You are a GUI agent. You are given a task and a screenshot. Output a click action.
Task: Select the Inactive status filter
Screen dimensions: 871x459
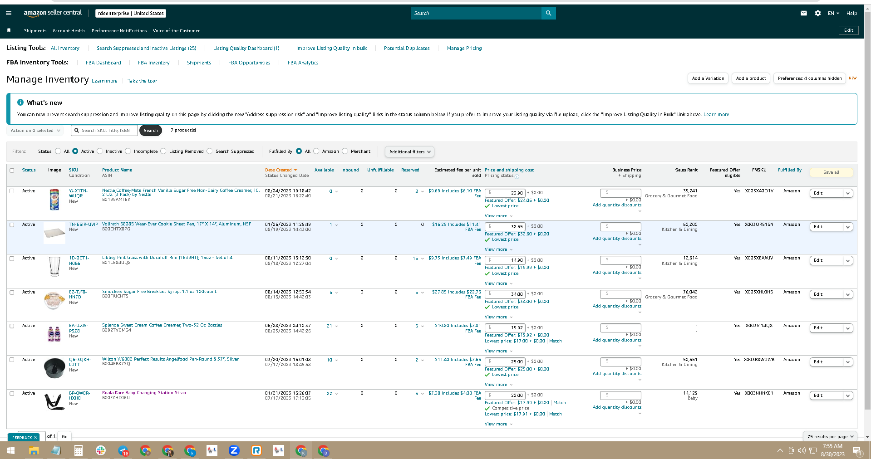[x=100, y=151]
